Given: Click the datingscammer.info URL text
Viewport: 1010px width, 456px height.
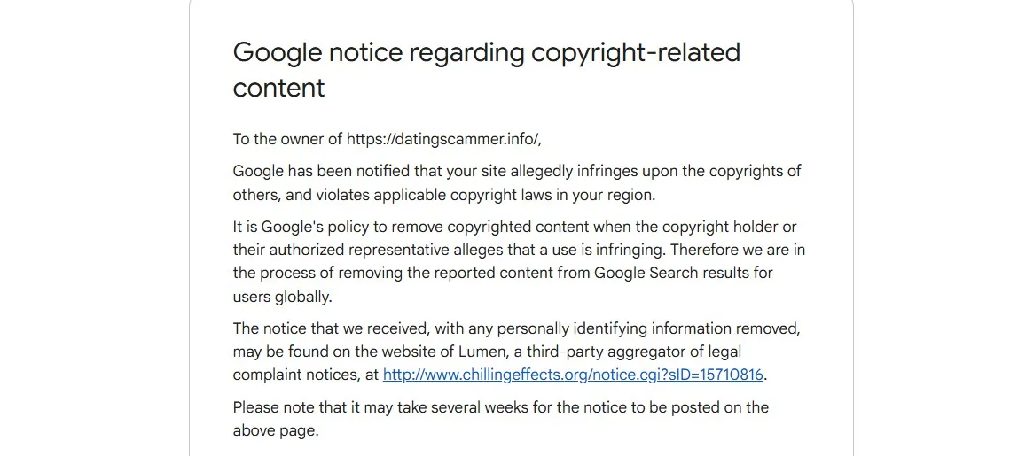Looking at the screenshot, I should (x=443, y=140).
